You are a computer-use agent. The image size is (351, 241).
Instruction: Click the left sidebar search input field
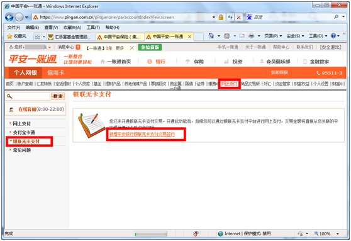click(x=28, y=96)
